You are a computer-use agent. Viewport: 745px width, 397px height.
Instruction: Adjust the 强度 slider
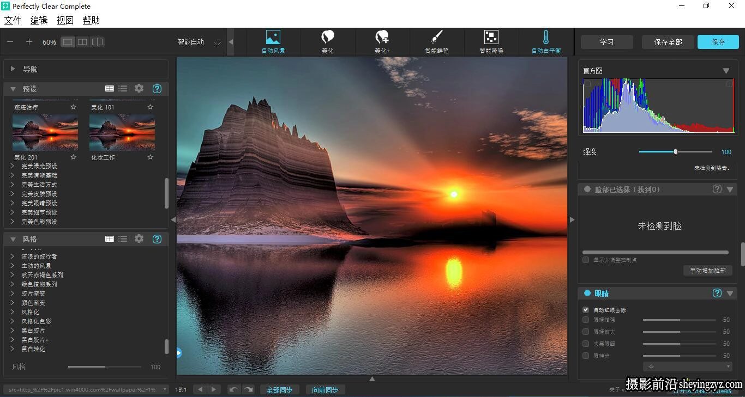click(675, 151)
